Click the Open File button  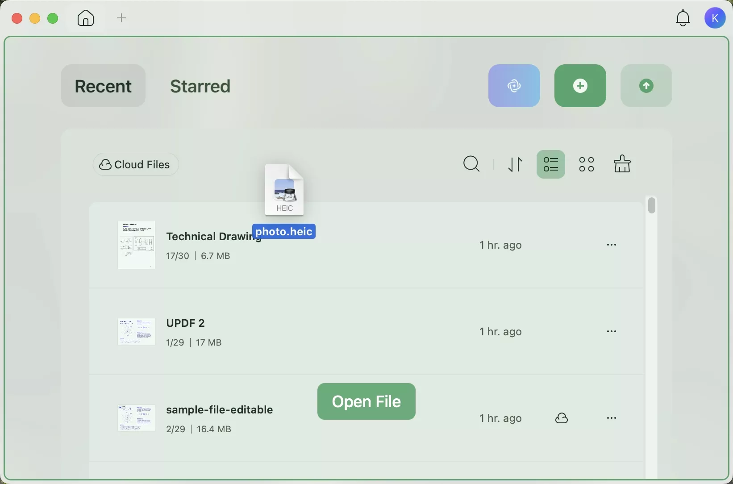(366, 401)
